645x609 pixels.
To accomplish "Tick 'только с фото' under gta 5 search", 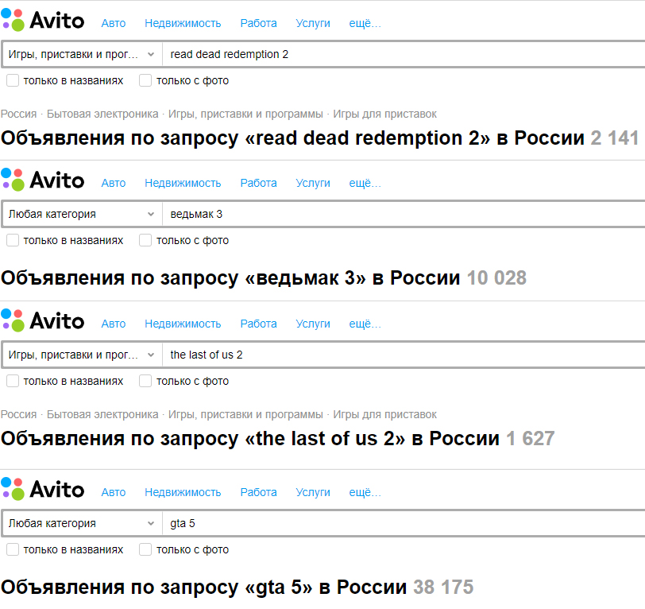I will 145,549.
